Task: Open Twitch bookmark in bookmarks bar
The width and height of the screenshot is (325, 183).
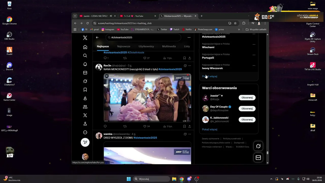Action: coord(174,29)
